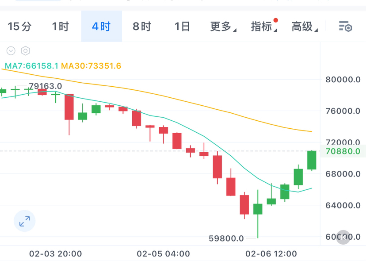
Task: Expand the 更多 timeframe dropdown
Action: point(223,27)
